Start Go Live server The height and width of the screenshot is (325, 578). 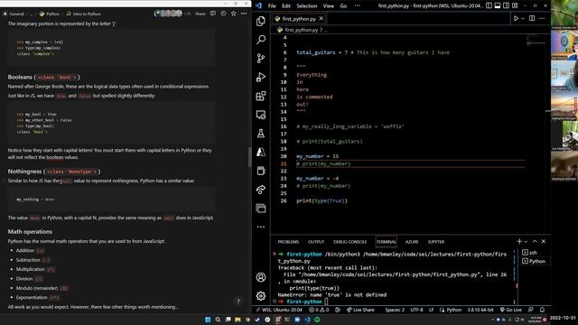coord(510,310)
